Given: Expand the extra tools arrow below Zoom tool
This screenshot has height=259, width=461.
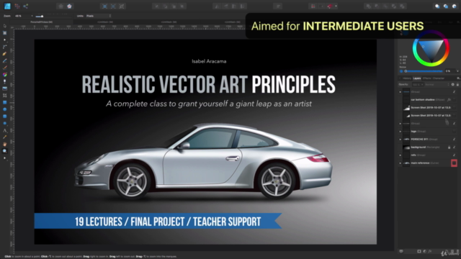Looking at the screenshot, I should (5, 158).
